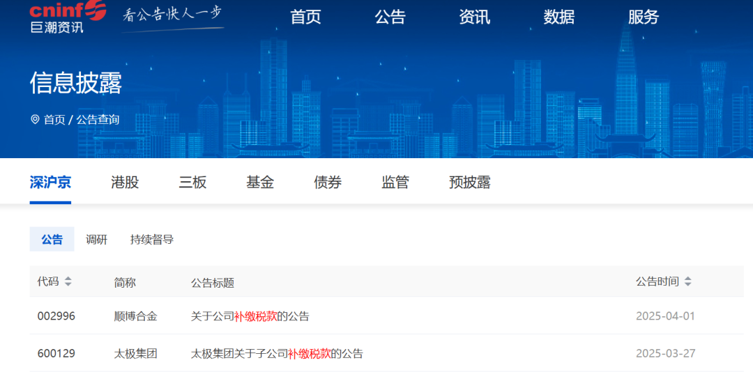This screenshot has height=388, width=753.
Task: Switch to the 债券 tab
Action: pos(328,183)
